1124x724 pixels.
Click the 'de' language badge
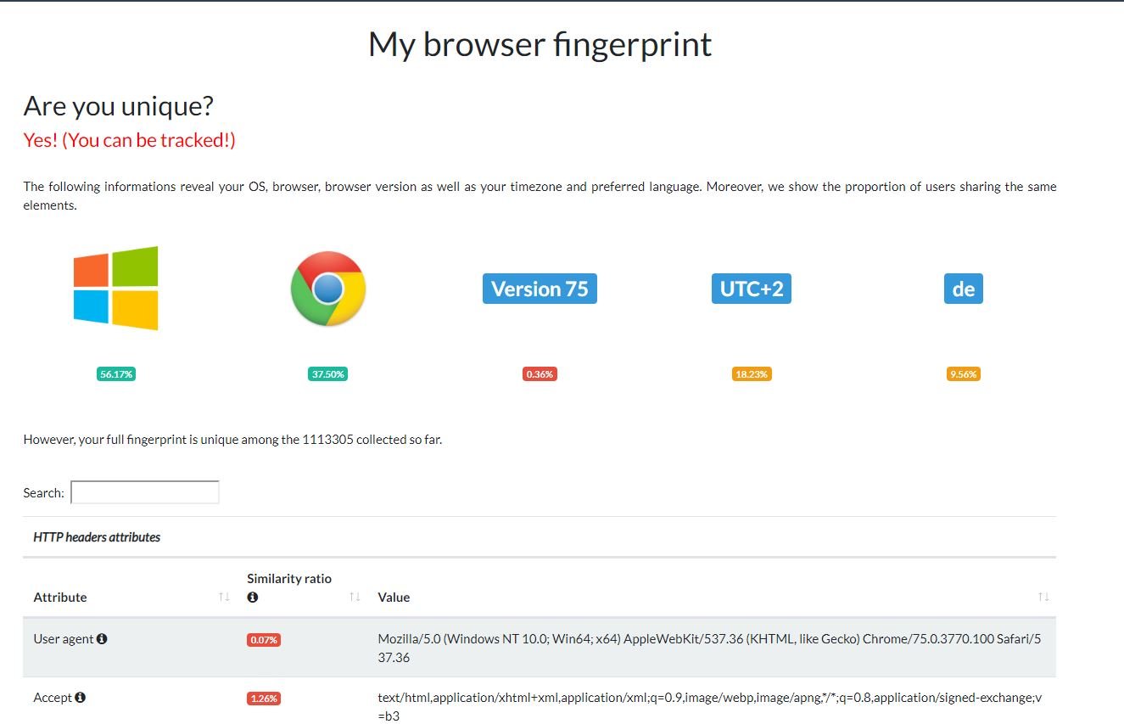(x=963, y=289)
